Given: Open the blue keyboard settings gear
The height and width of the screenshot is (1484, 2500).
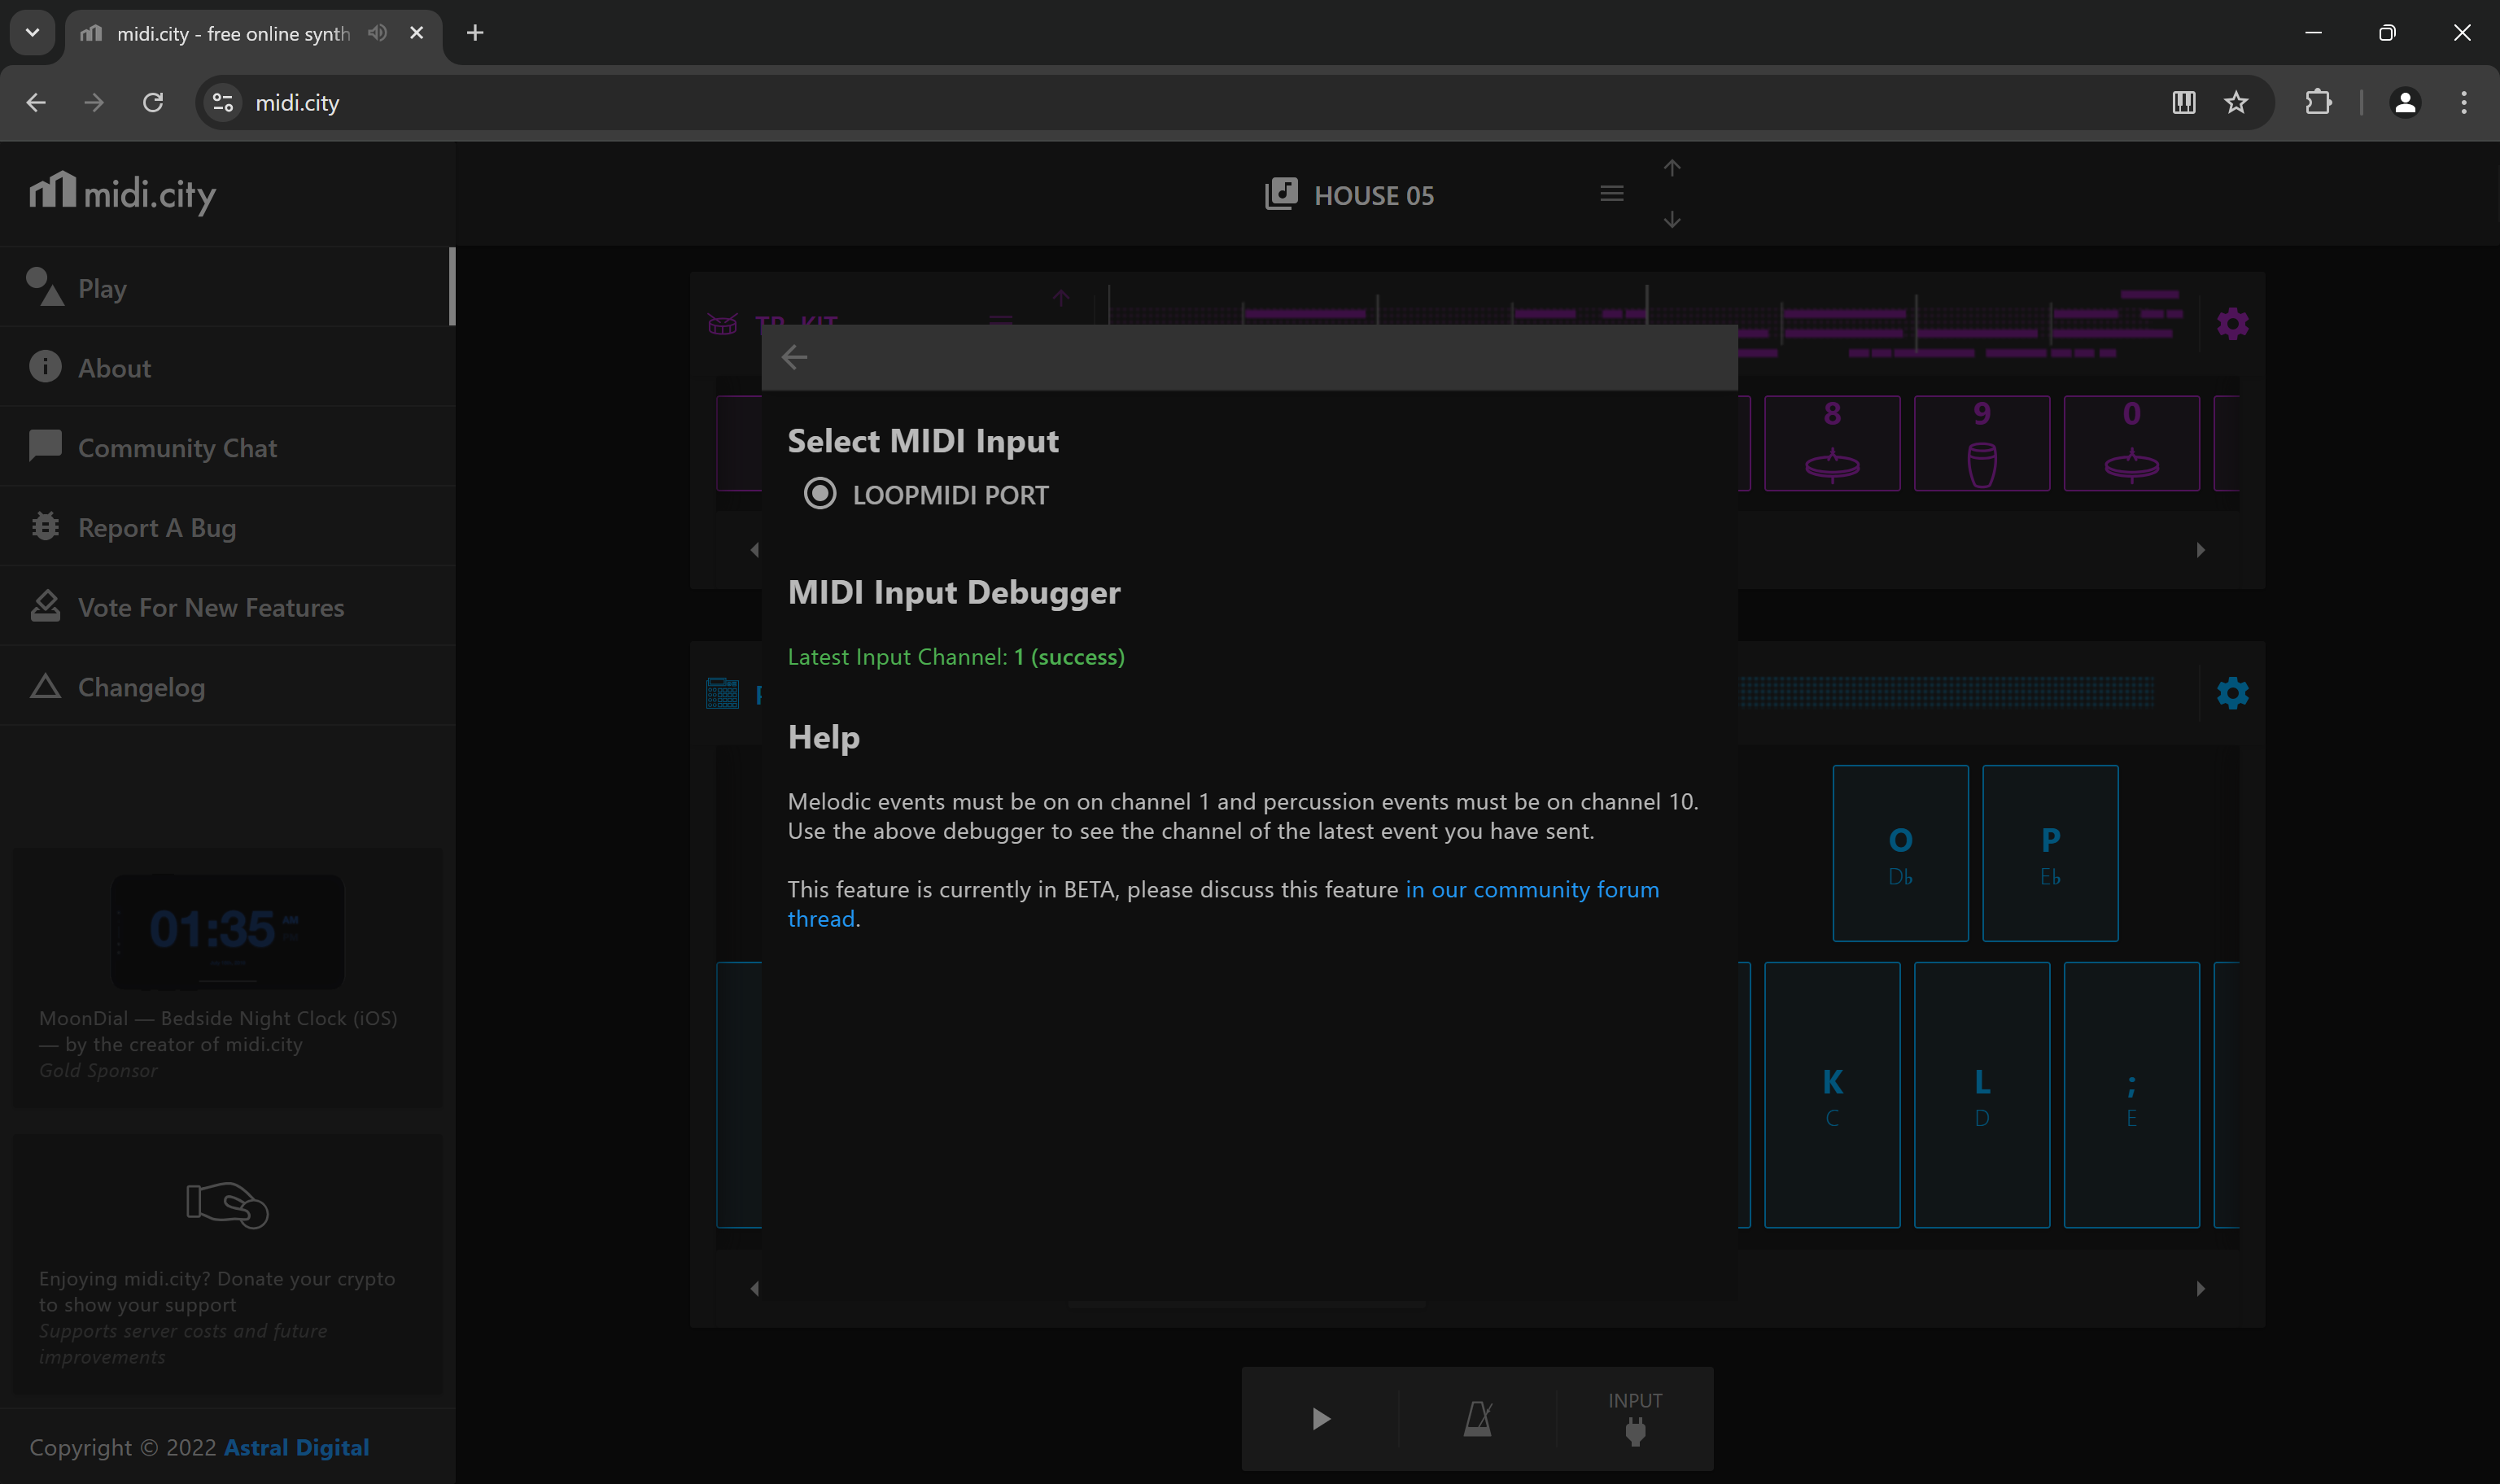Looking at the screenshot, I should point(2233,693).
